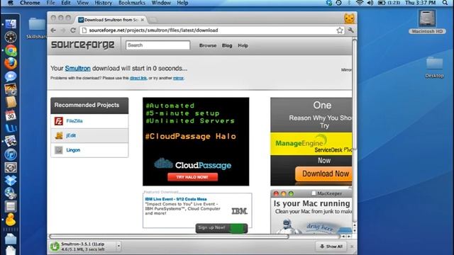Open download item dropdown arrow
Viewport: 454px width, 255px height.
[x=118, y=246]
